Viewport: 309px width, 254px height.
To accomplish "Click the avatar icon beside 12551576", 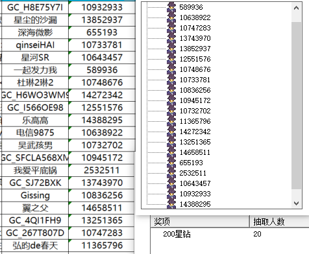I will point(171,59).
